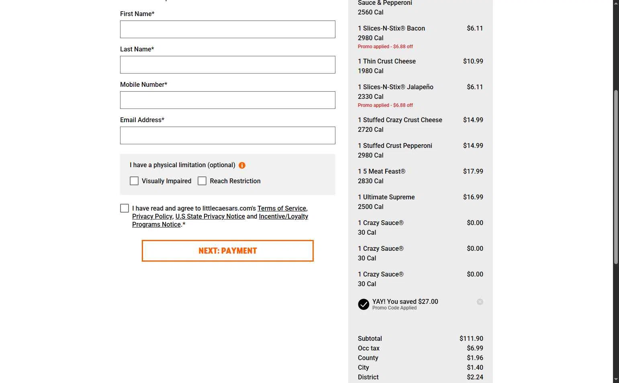
Task: Check the Visually Impaired checkbox
Action: click(134, 181)
